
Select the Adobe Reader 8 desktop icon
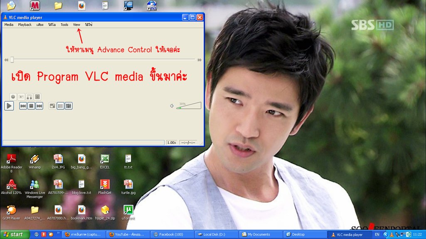click(11, 163)
